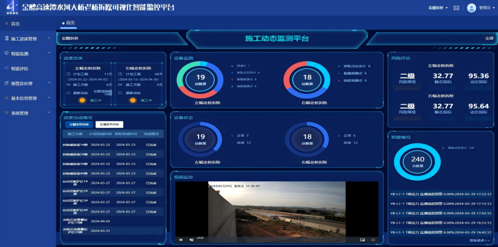Switch to 右幅老桥拆除 progress tab
Screen dimensions: 498x247
(x=109, y=125)
